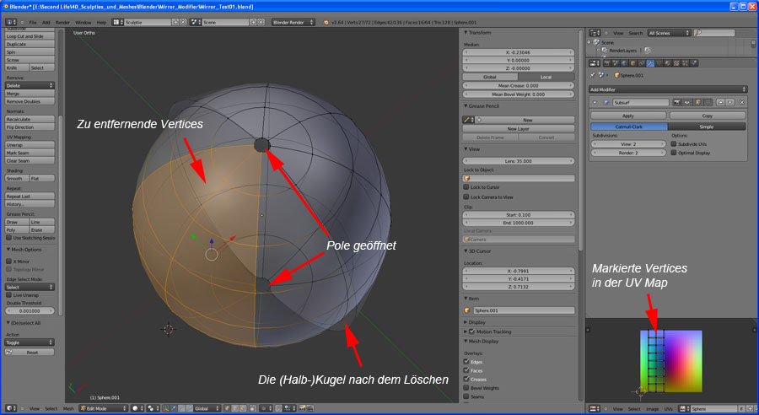Uncheck the Edges overlay checkbox
759x415 pixels.
click(x=466, y=362)
